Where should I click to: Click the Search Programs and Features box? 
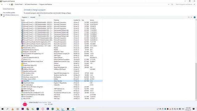(185, 4)
